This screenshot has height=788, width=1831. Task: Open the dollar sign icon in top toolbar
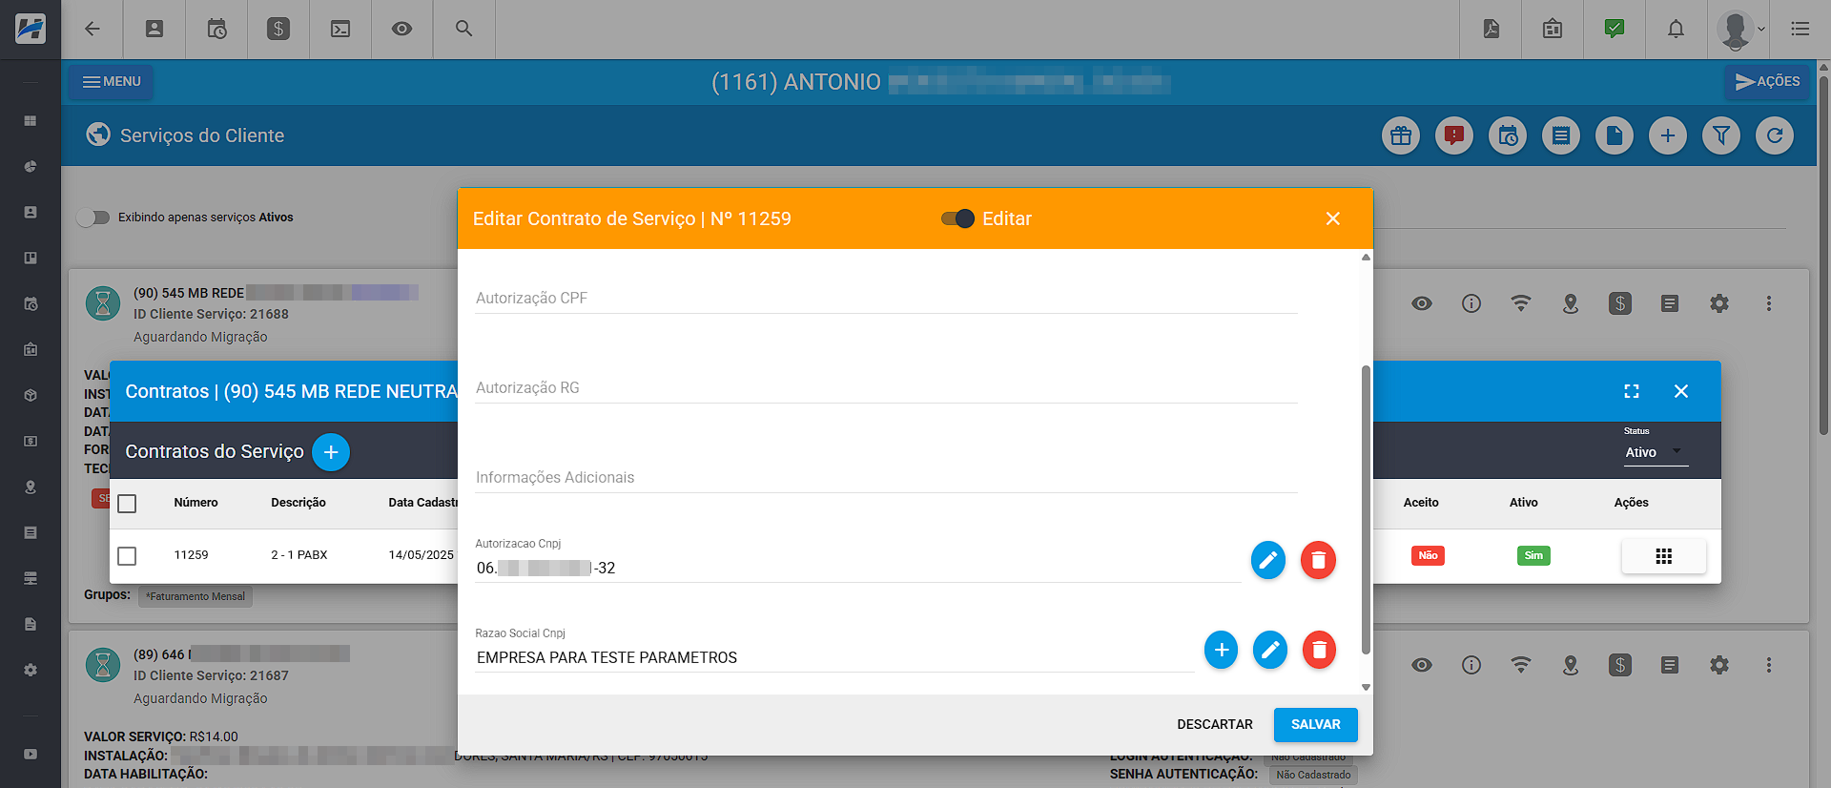point(278,29)
